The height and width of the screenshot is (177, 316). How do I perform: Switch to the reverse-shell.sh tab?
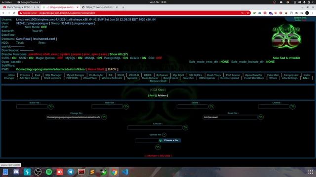click(99, 7)
